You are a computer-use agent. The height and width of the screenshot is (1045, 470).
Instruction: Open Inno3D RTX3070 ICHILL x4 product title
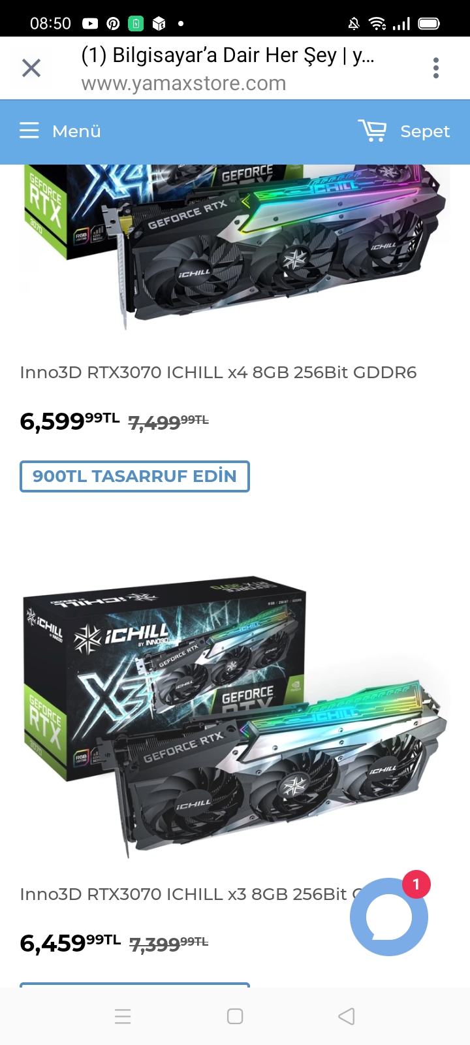click(x=218, y=372)
